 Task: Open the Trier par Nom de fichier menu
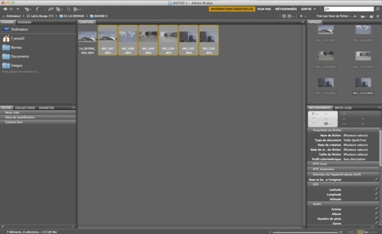(x=333, y=16)
